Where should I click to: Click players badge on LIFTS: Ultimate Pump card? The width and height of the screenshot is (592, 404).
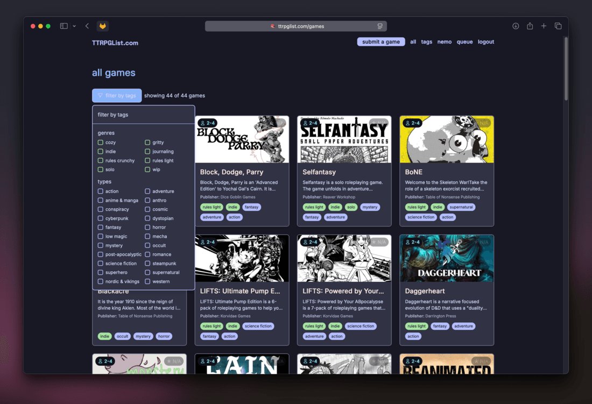[208, 242]
